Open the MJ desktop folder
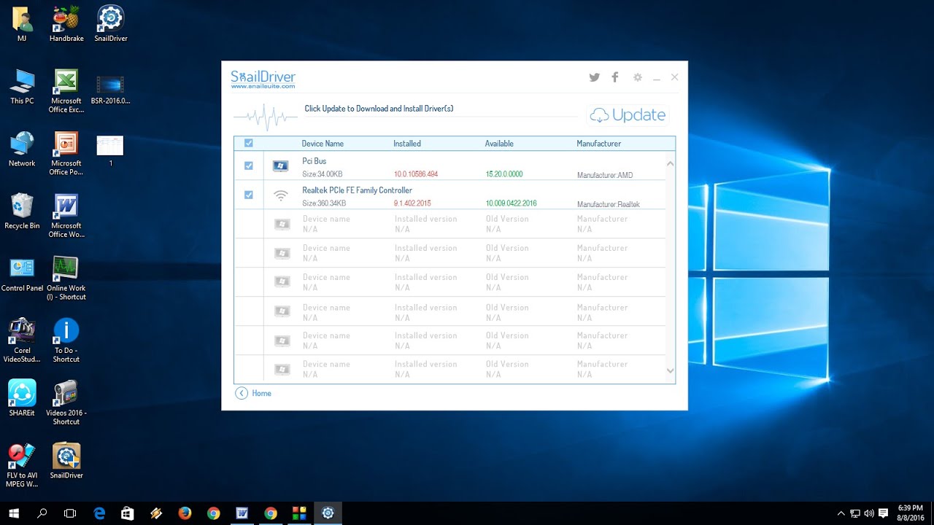The height and width of the screenshot is (525, 934). tap(22, 24)
